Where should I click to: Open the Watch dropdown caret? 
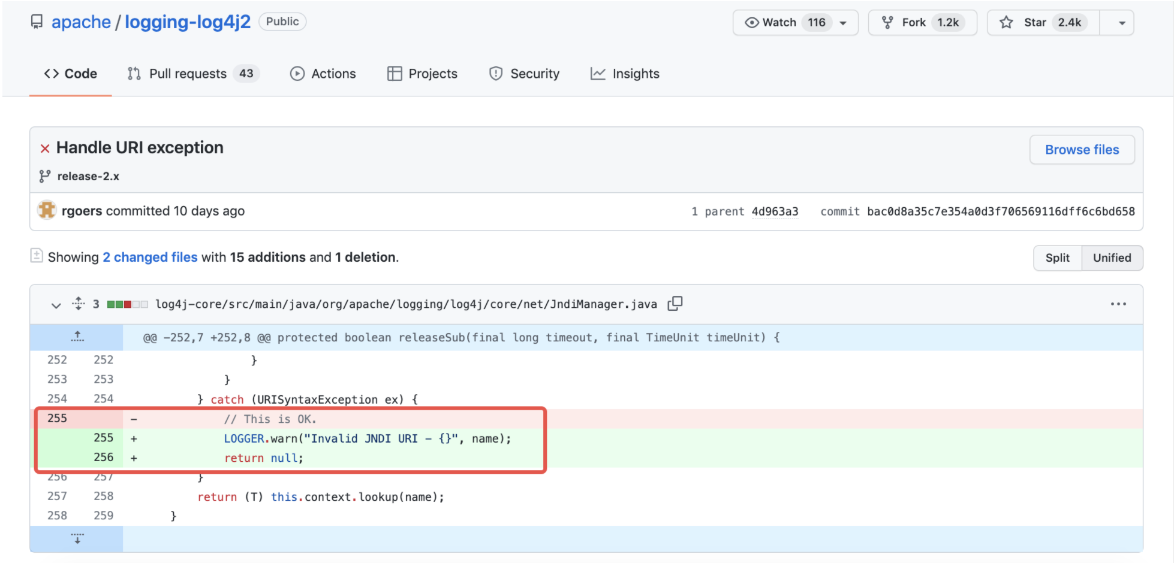pyautogui.click(x=843, y=23)
